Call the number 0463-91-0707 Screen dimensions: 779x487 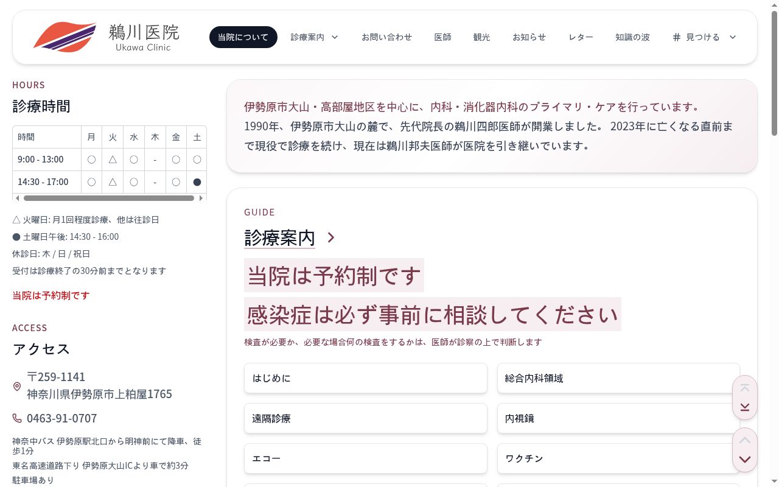[x=61, y=418]
